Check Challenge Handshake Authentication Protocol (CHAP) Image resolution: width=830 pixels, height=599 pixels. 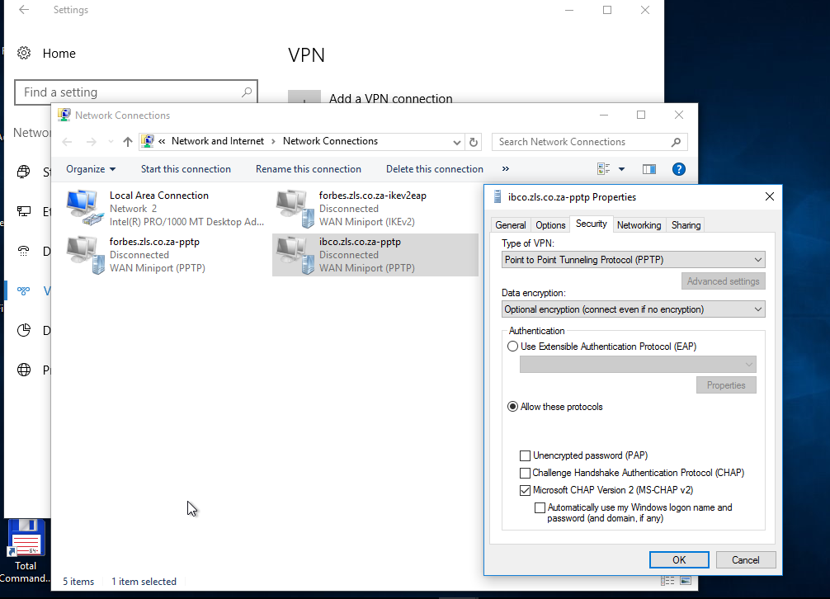pyautogui.click(x=526, y=473)
